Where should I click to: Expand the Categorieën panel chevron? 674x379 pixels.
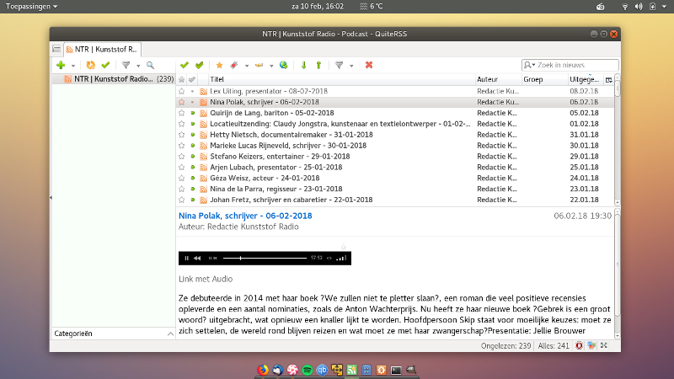170,334
